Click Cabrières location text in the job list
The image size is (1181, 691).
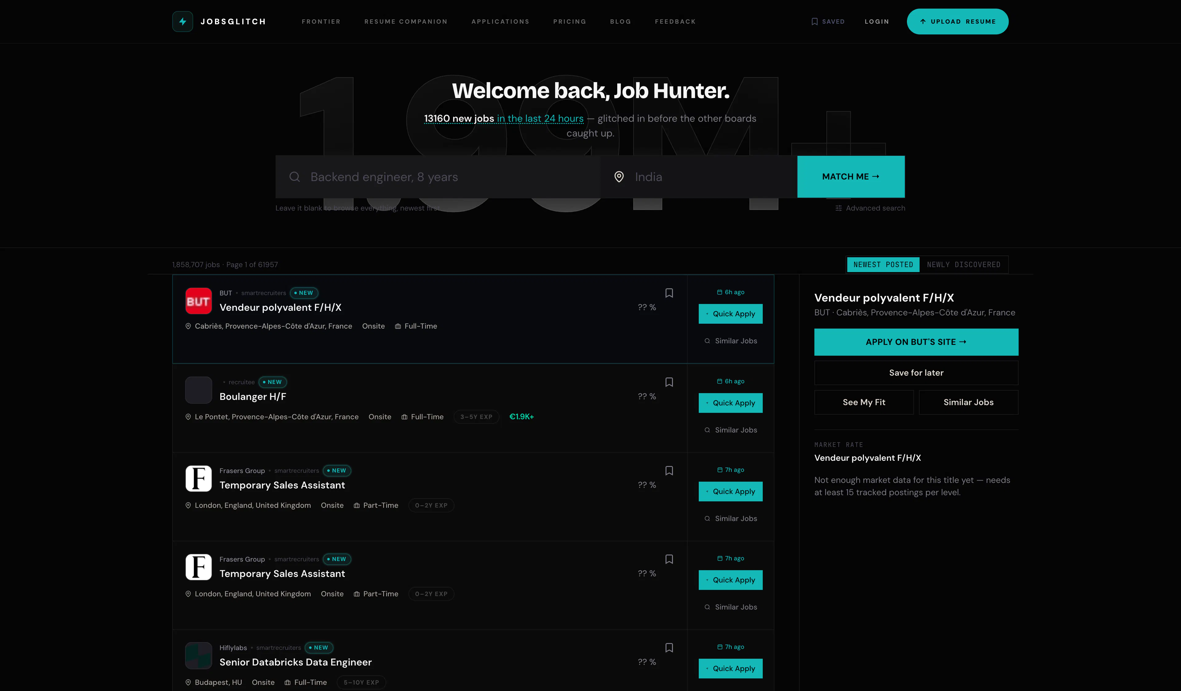(x=273, y=326)
